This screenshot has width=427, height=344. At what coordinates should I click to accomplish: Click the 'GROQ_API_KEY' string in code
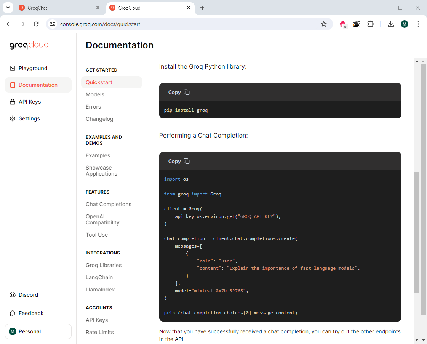tap(256, 216)
